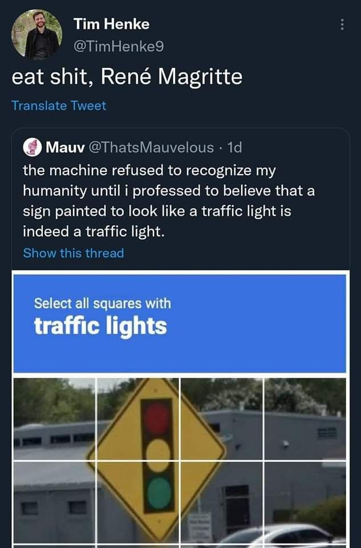
Task: Open Show this thread link
Action: point(73,253)
